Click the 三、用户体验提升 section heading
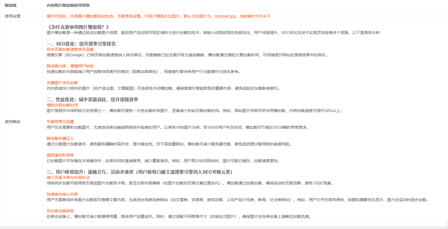Viewport: 448px width, 229px height. pos(139,172)
